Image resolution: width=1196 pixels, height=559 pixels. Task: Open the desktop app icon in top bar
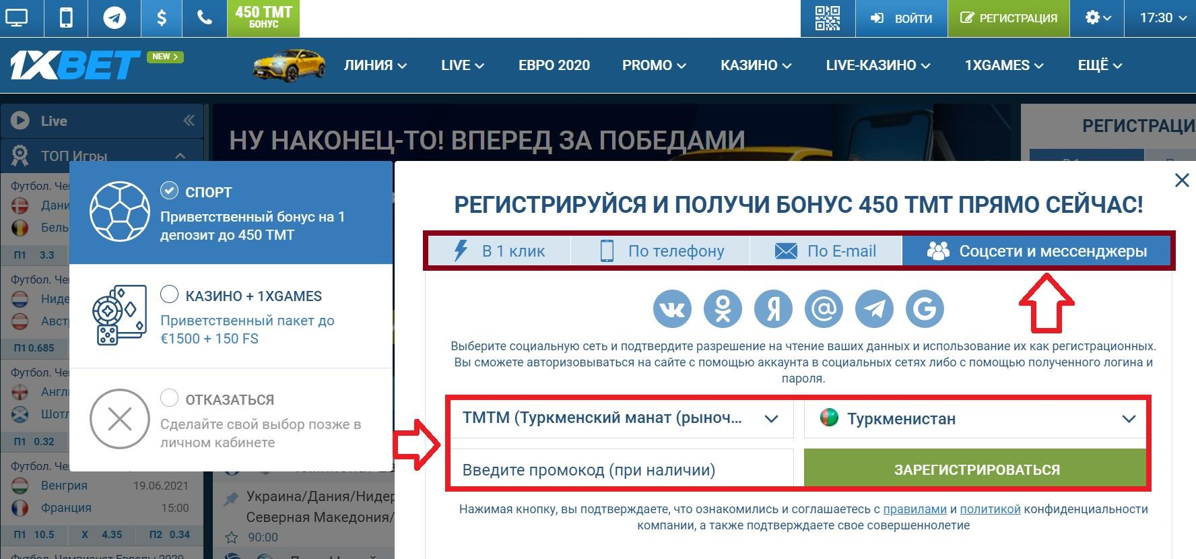(17, 18)
